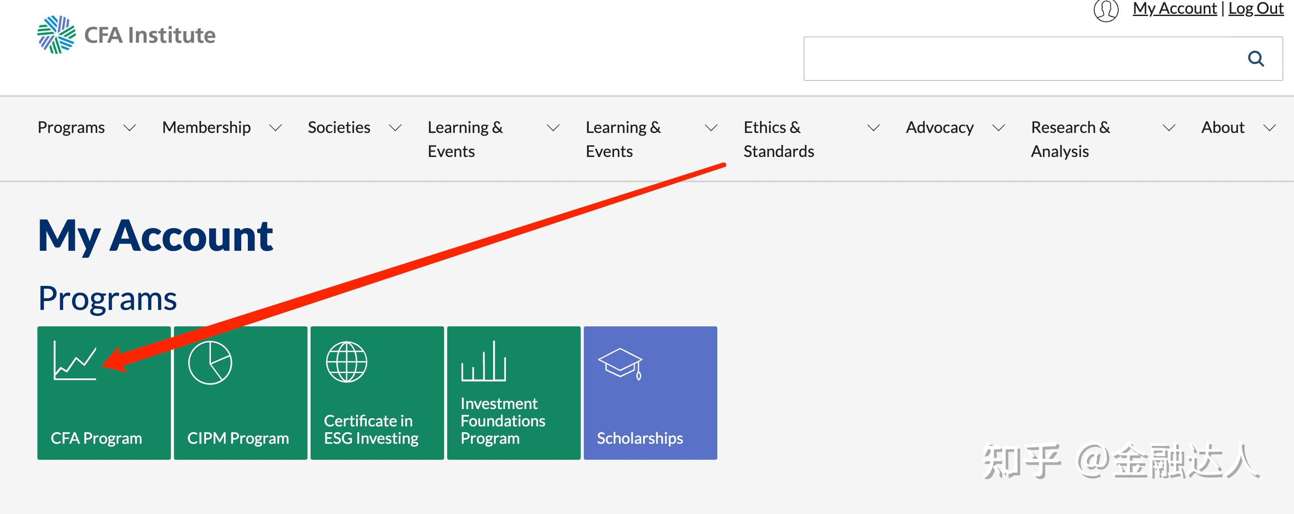The image size is (1294, 514).
Task: Open the Scholarships tile
Action: (x=650, y=393)
